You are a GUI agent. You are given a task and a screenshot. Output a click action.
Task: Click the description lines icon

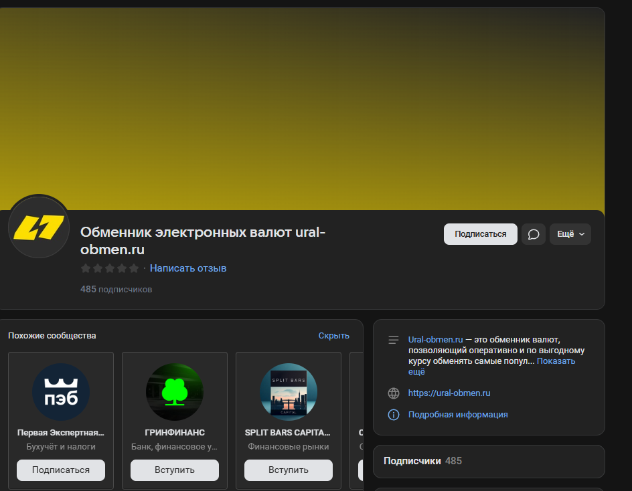tap(394, 340)
